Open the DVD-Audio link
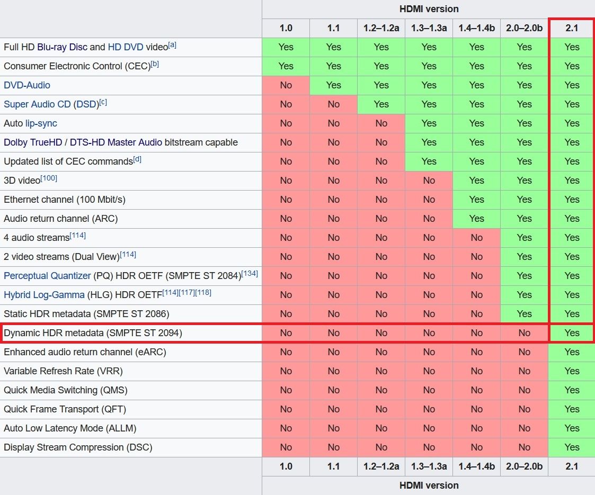 point(27,85)
